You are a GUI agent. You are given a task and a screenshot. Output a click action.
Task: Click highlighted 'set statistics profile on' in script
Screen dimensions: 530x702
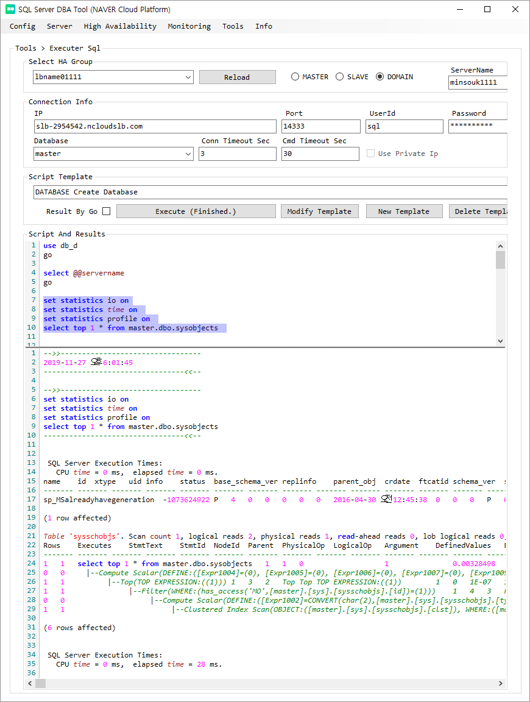point(97,319)
